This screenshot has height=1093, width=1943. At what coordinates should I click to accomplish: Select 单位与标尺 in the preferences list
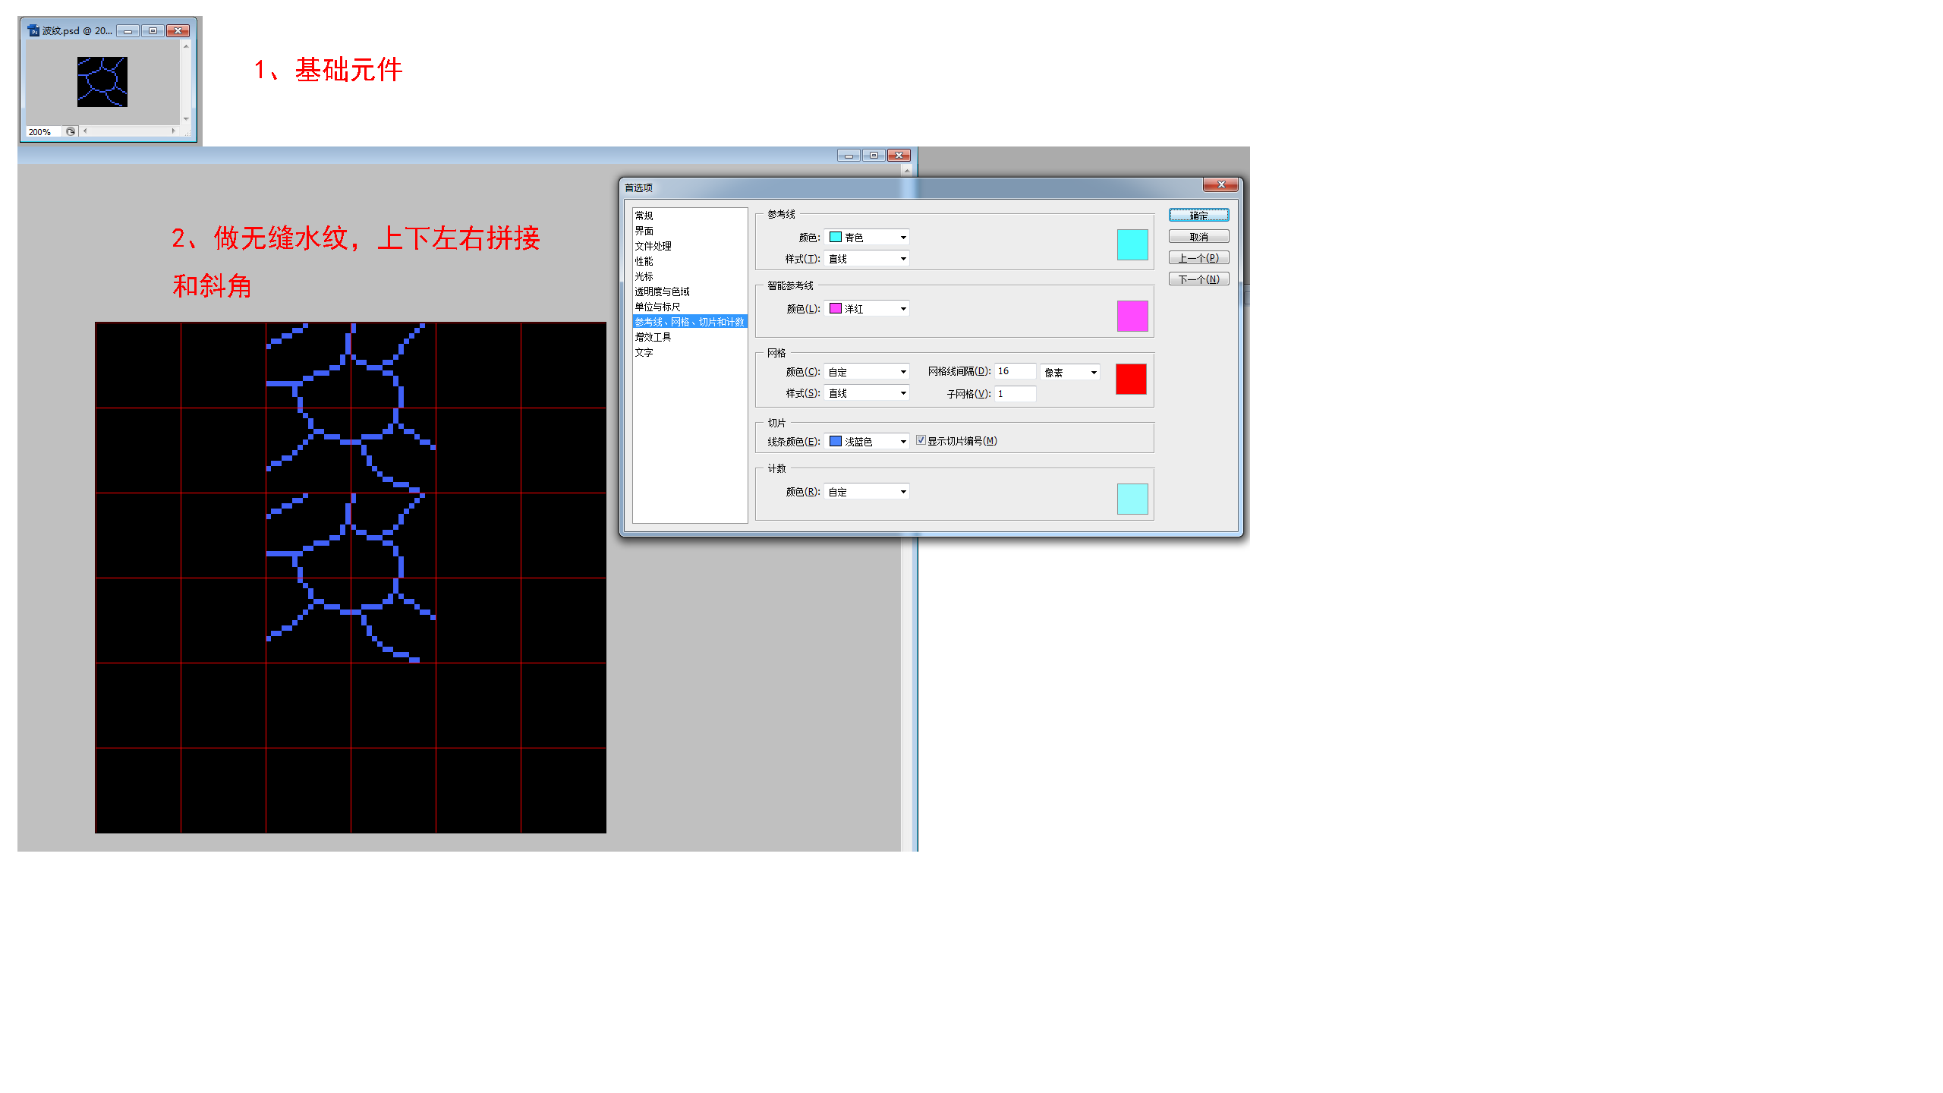click(x=690, y=307)
